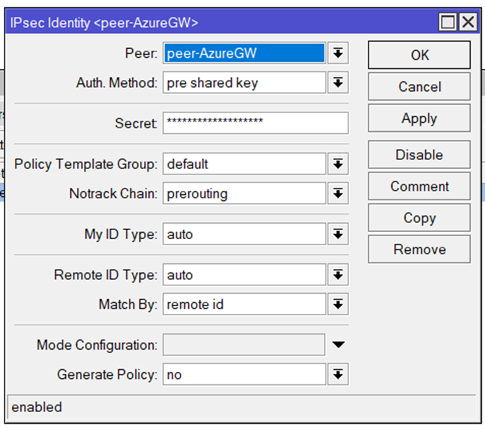
Task: Open the Auth. Method dropdown arrow
Action: pos(338,83)
